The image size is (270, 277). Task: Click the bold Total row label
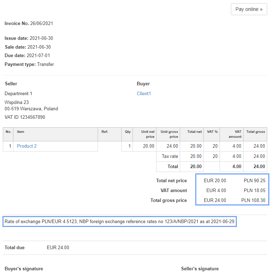[173, 167]
